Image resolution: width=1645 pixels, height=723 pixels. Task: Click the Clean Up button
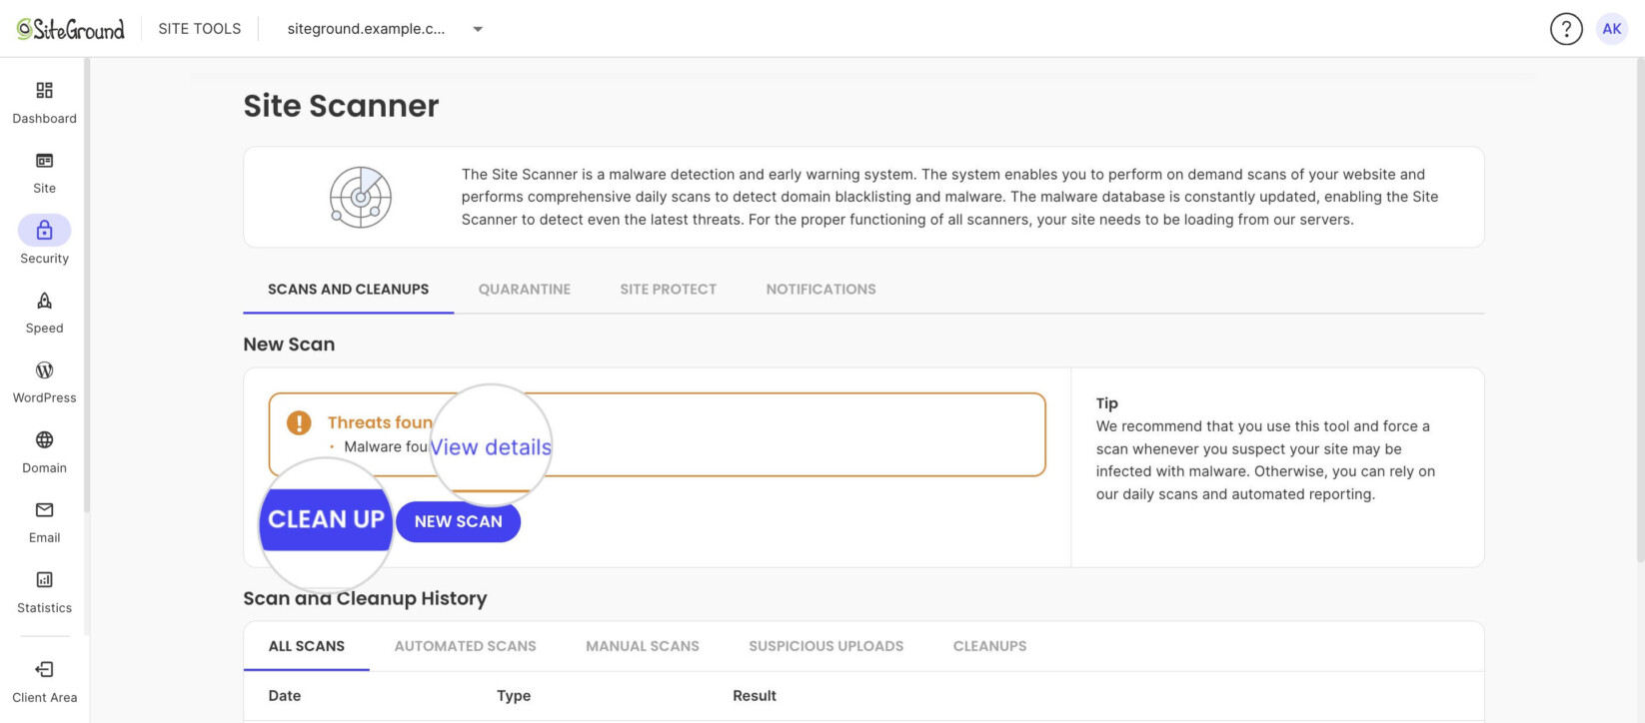[x=326, y=520]
